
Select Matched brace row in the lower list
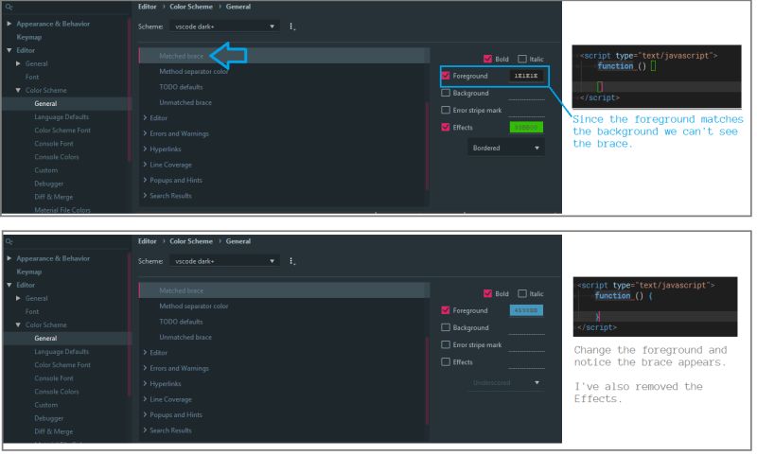point(284,290)
